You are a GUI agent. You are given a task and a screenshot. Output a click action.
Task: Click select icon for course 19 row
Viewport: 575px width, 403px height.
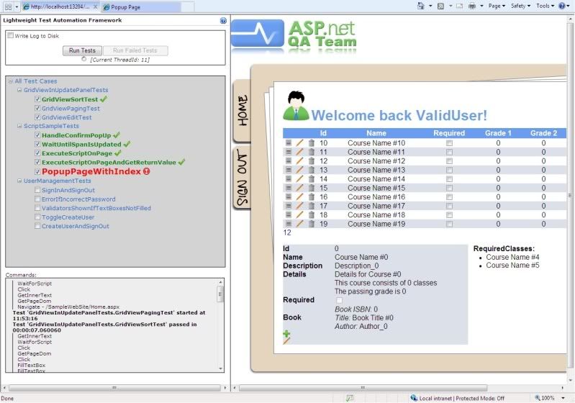coord(289,223)
